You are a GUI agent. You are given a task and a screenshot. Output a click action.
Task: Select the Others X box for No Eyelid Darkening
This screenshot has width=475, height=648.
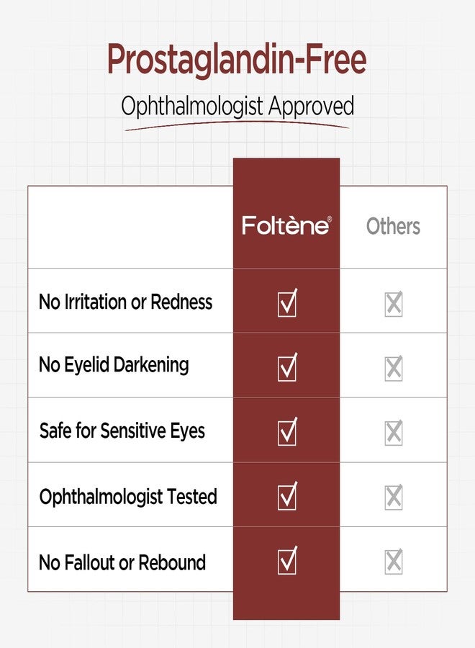point(394,368)
